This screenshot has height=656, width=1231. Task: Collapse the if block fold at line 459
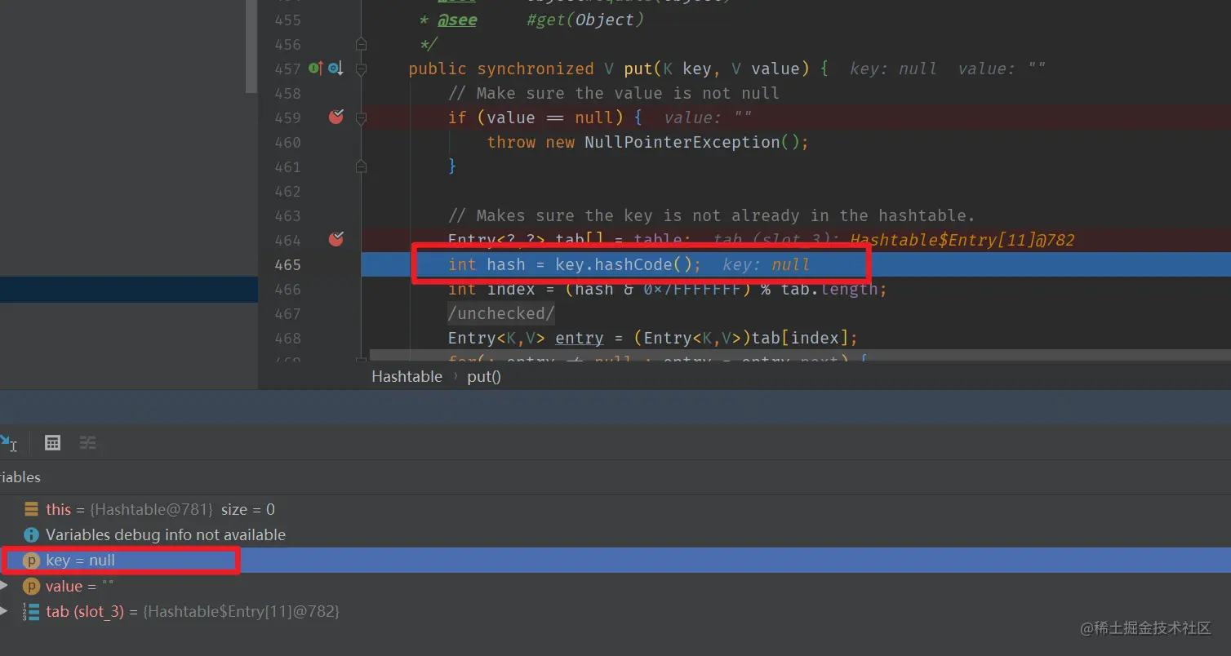point(362,118)
